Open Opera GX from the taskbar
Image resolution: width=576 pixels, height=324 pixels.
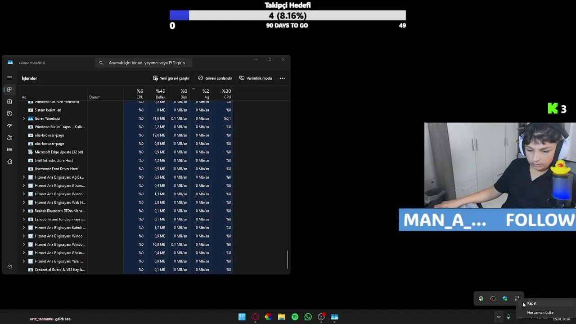point(255,317)
